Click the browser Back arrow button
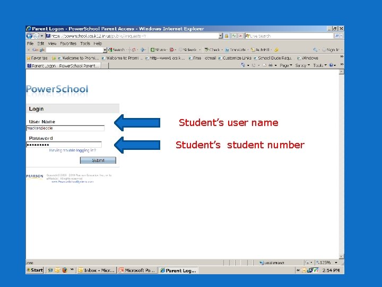 29,36
